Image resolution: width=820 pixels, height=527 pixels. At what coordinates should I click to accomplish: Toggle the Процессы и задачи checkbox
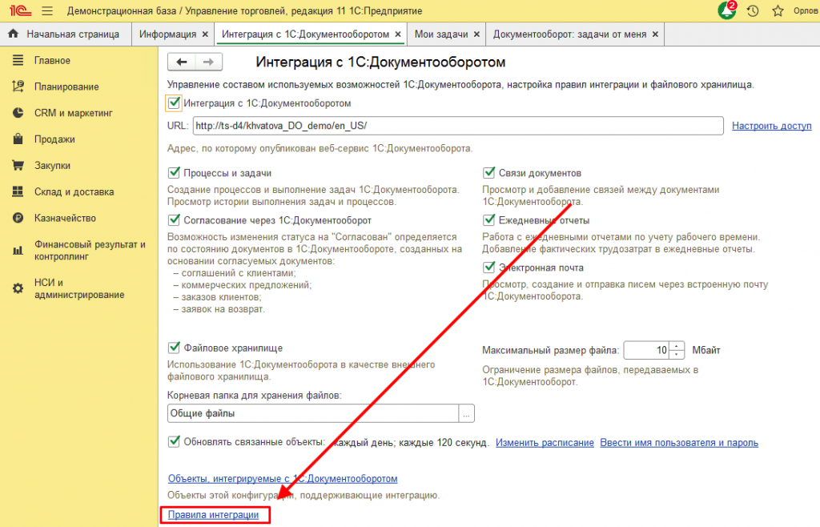[174, 172]
